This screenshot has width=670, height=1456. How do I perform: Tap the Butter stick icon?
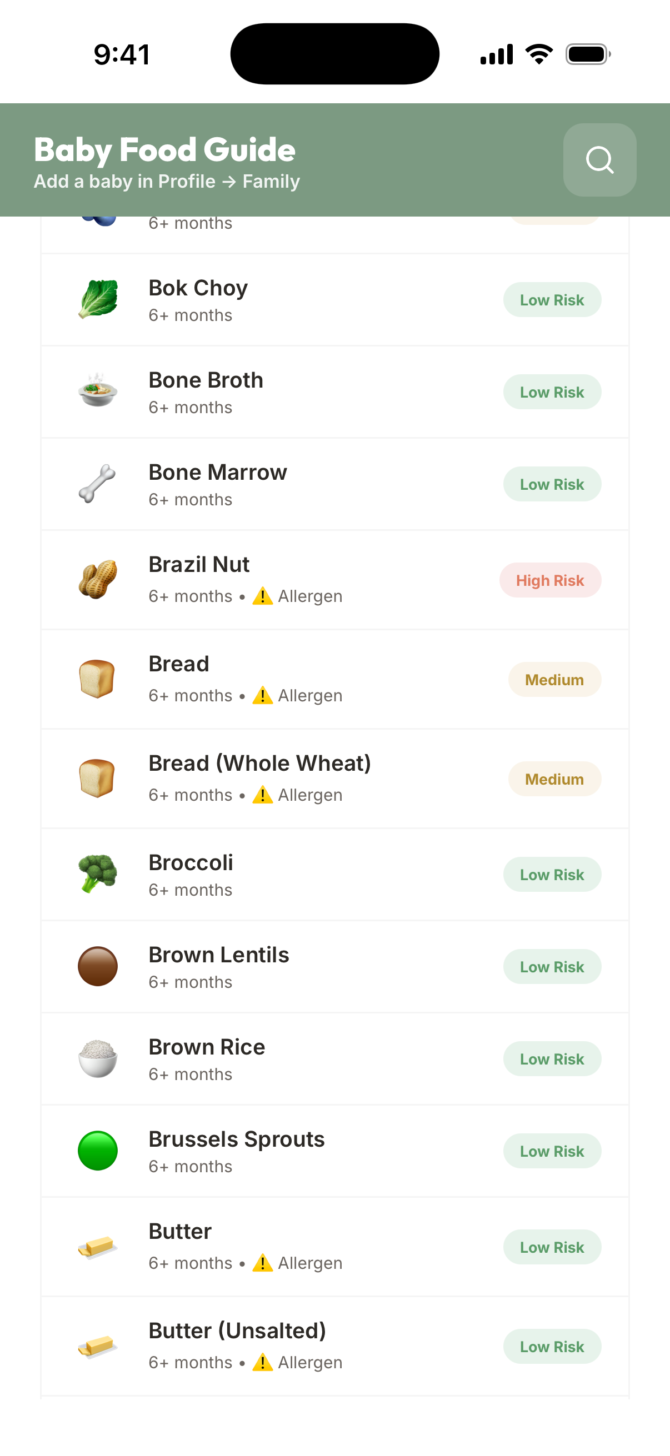(x=98, y=1246)
